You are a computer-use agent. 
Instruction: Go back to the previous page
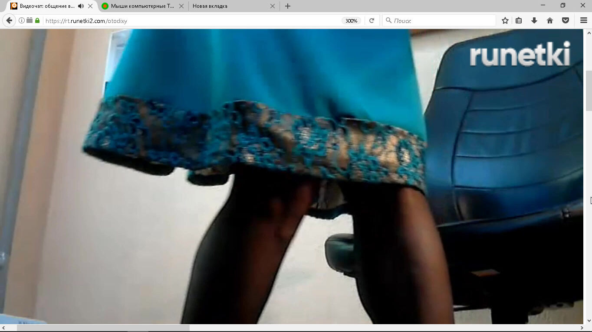[9, 20]
